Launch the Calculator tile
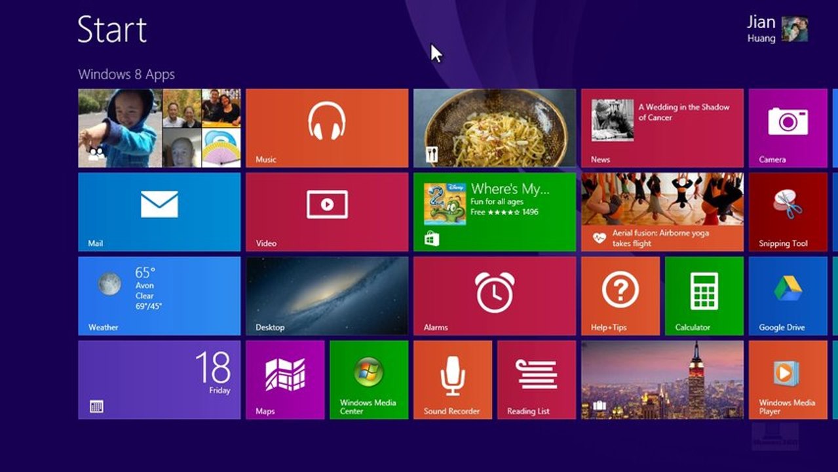Image resolution: width=838 pixels, height=472 pixels. tap(704, 296)
